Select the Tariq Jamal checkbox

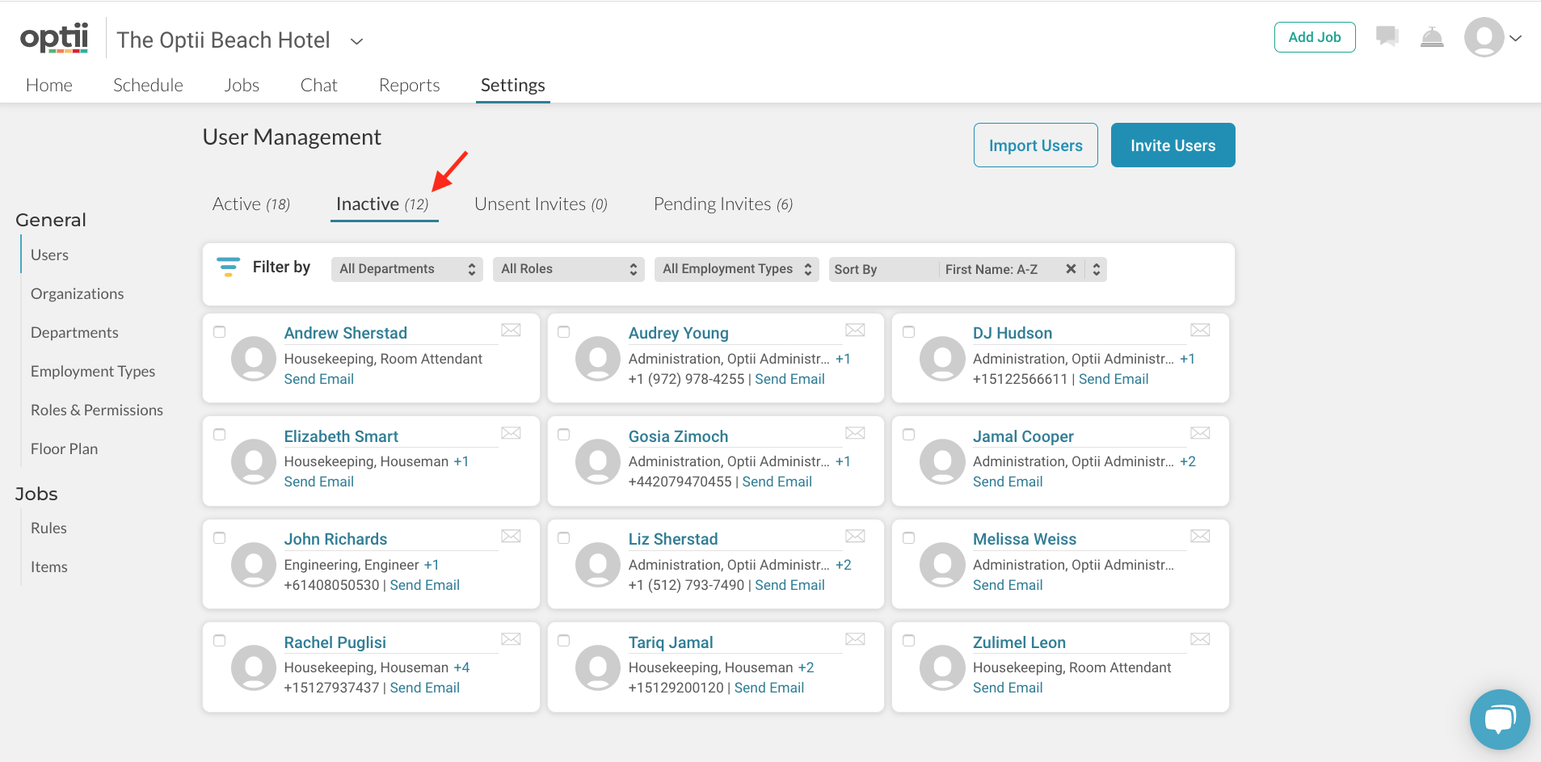pyautogui.click(x=564, y=641)
